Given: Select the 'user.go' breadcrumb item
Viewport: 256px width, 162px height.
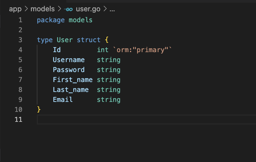Looking at the screenshot, I should [88, 9].
